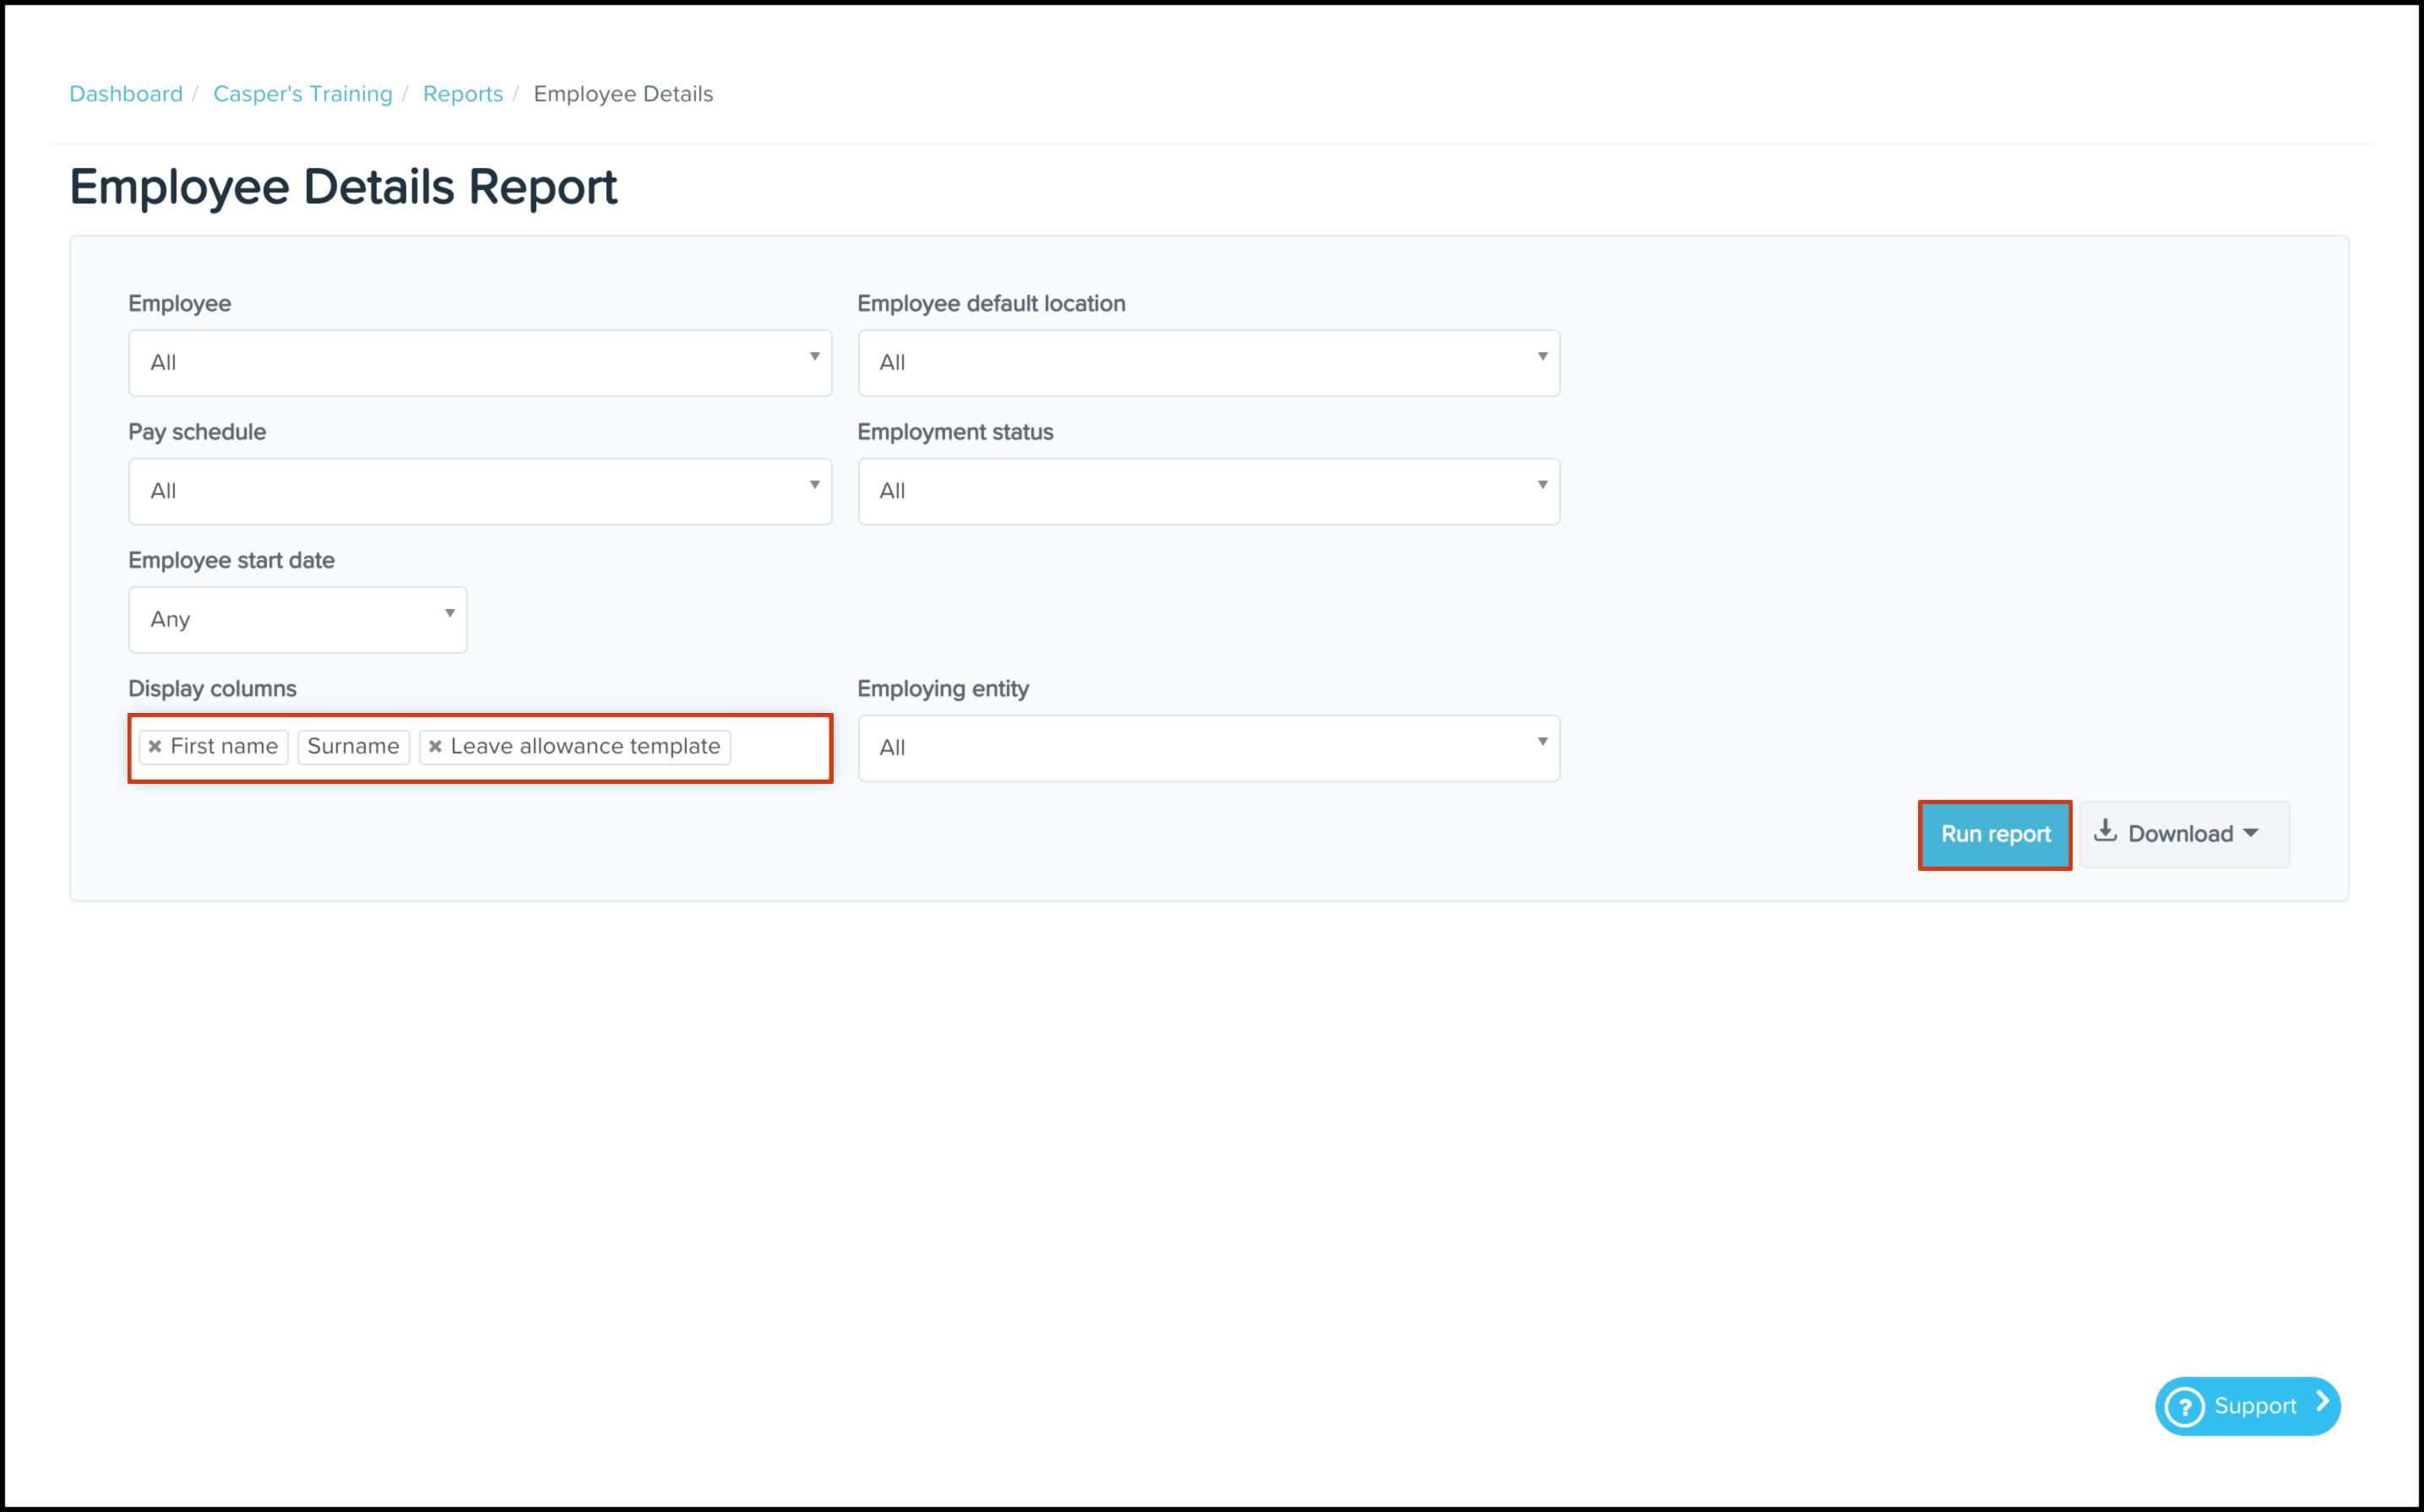This screenshot has width=2424, height=1512.
Task: Remove the First name display column tag
Action: (x=156, y=746)
